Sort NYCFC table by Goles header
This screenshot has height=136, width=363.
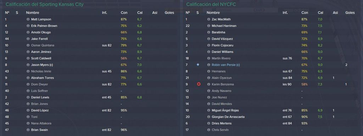[x=350, y=13]
